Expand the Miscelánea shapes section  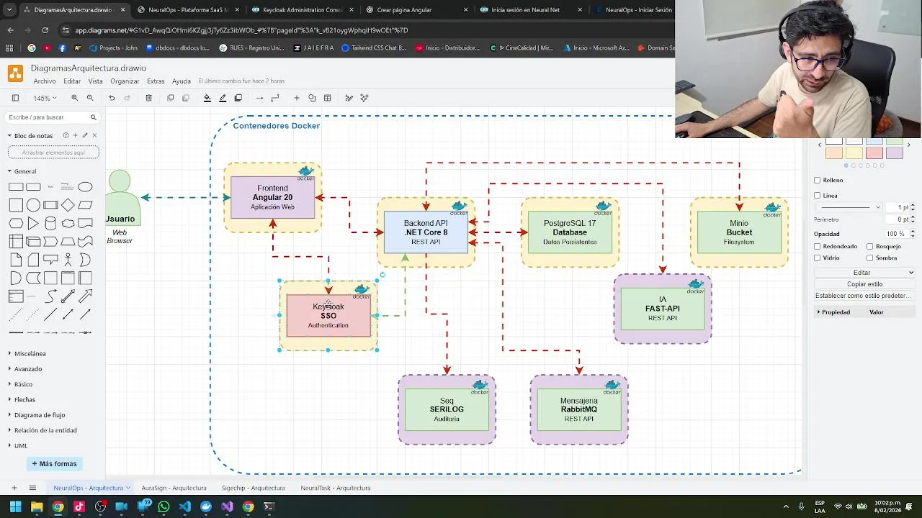[x=30, y=353]
